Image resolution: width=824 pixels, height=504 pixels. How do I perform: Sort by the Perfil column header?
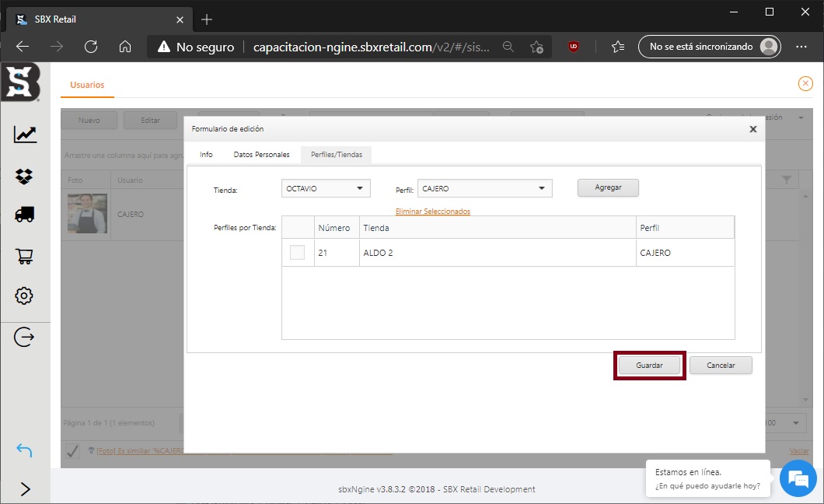tap(686, 228)
